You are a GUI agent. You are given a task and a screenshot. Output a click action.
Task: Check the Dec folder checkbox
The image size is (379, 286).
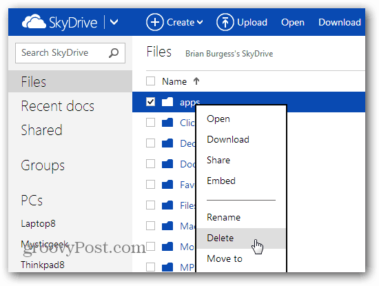coord(151,143)
